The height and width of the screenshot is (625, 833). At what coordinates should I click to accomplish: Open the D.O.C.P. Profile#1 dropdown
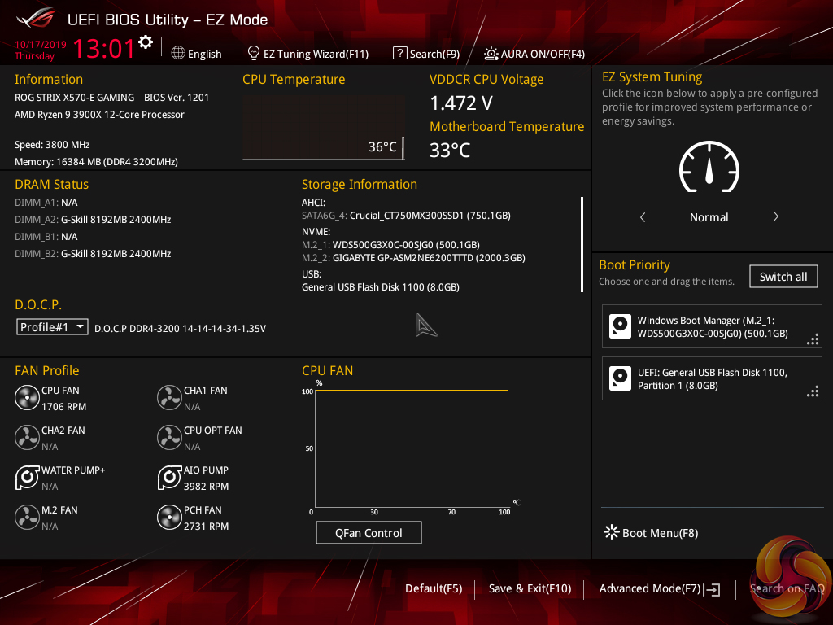(52, 327)
